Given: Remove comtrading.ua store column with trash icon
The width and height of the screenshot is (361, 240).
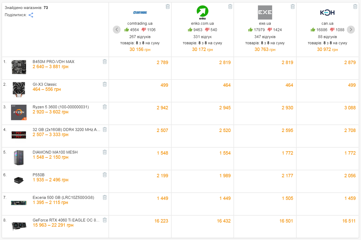Looking at the screenshot, I should (x=168, y=7).
